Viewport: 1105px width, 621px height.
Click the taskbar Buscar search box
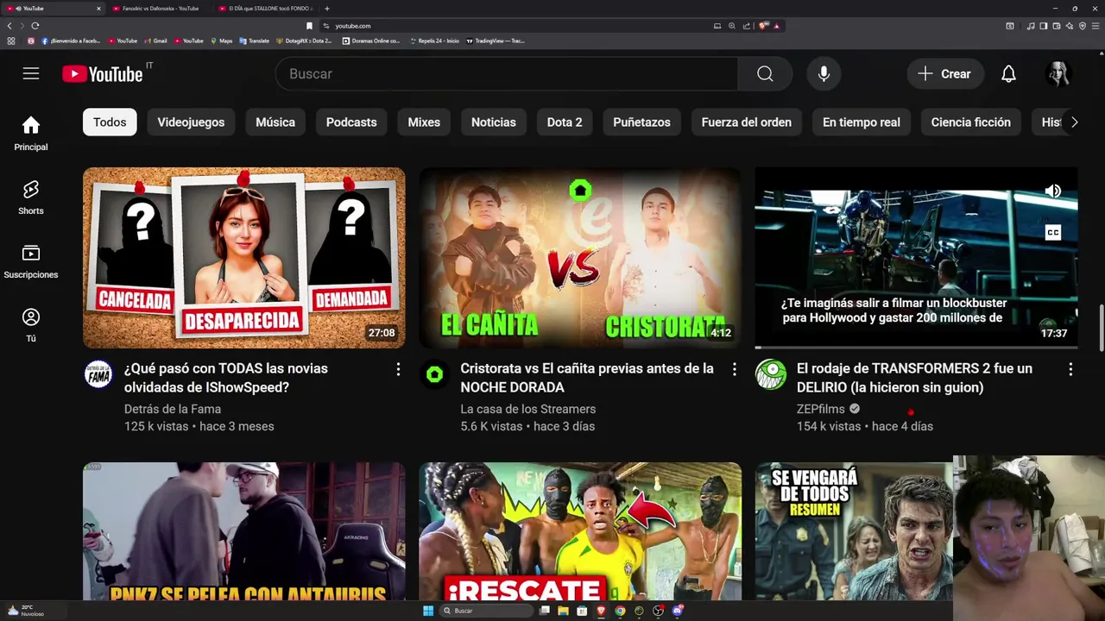click(486, 611)
